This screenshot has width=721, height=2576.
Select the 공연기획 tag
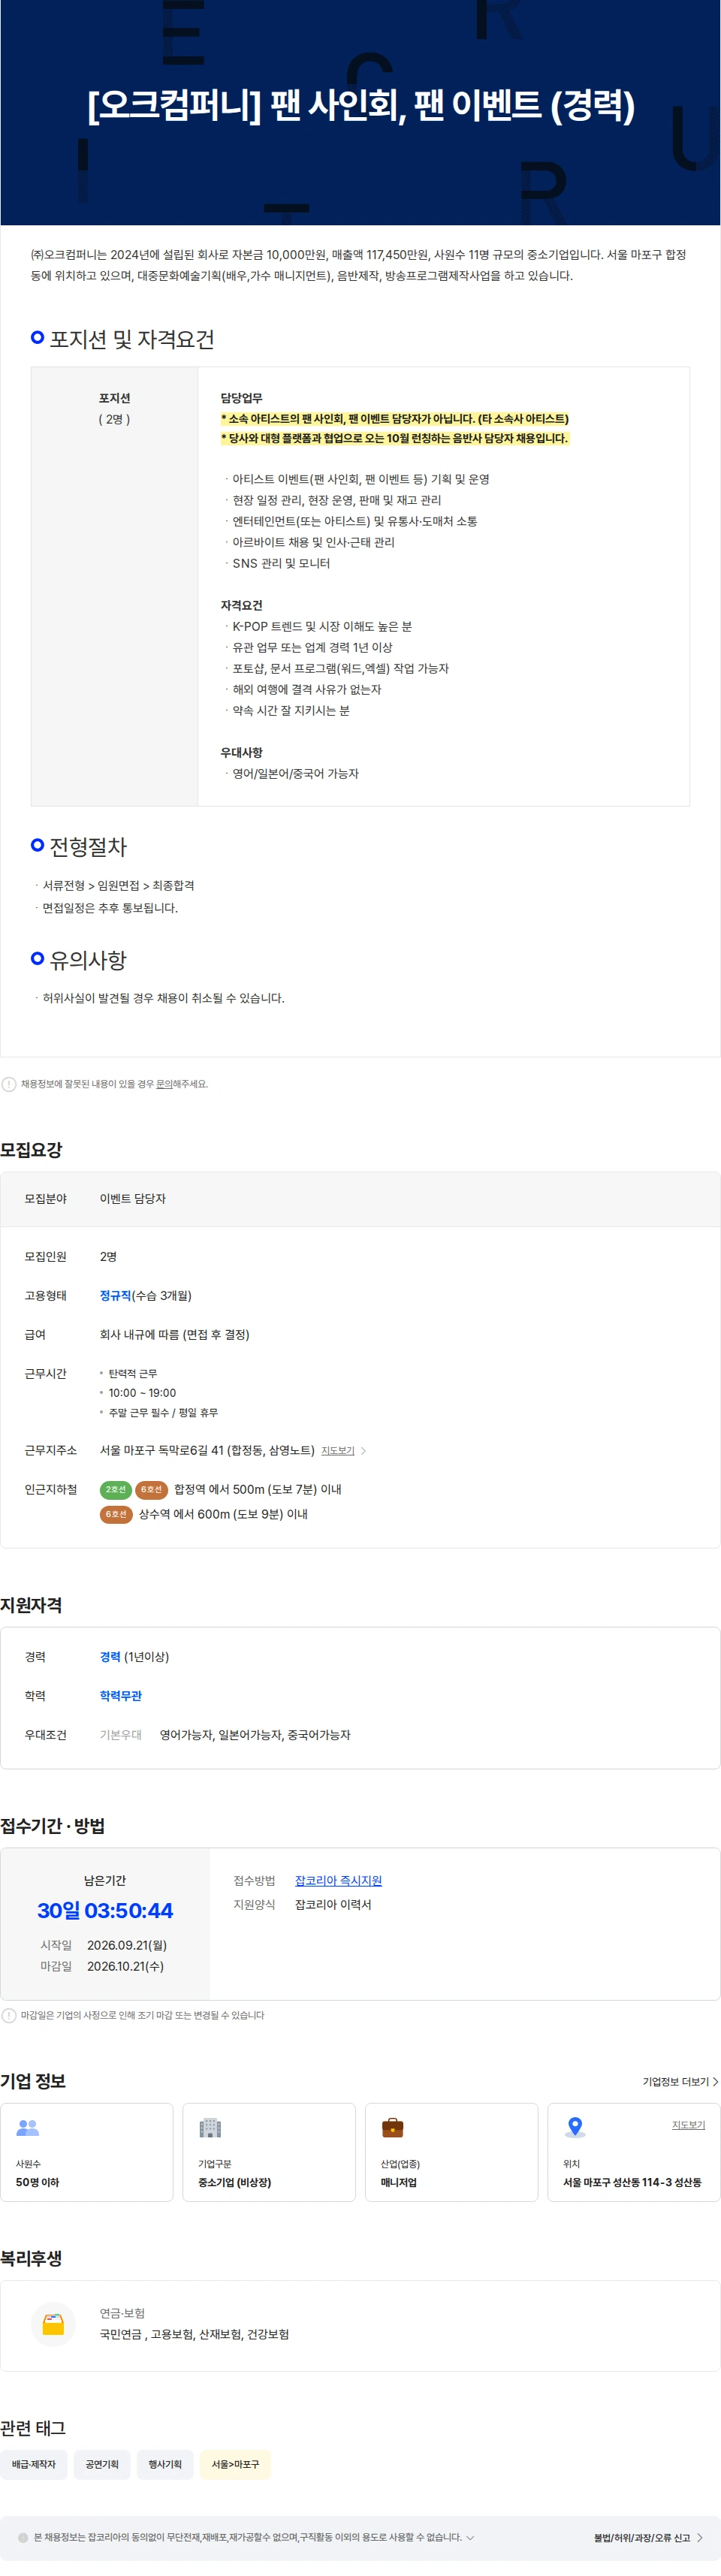[102, 2465]
